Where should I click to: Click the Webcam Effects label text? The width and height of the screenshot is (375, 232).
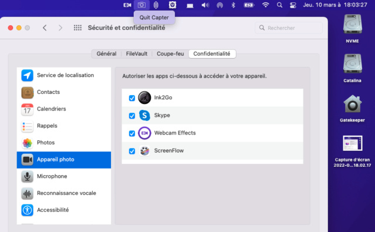175,133
